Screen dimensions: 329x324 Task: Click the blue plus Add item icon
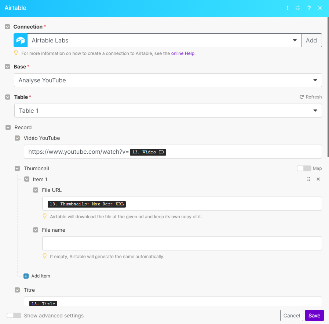coord(26,276)
